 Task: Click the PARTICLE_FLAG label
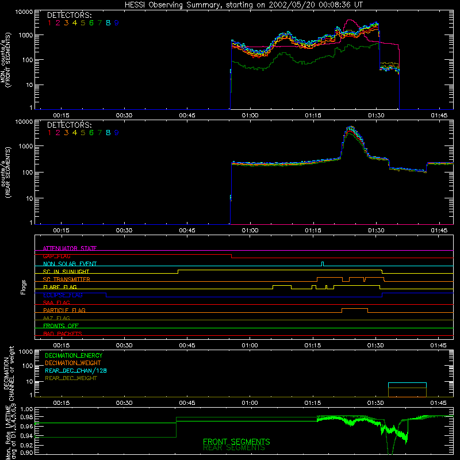point(64,310)
